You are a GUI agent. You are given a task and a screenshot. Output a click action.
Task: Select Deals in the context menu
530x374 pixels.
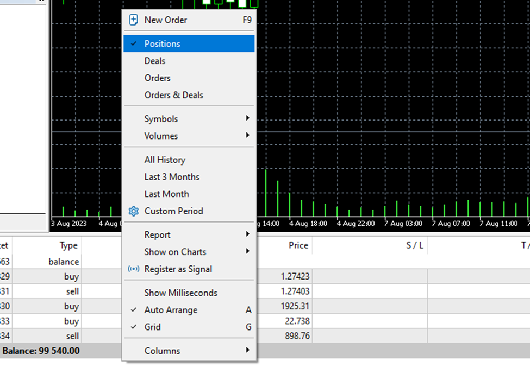(x=189, y=61)
